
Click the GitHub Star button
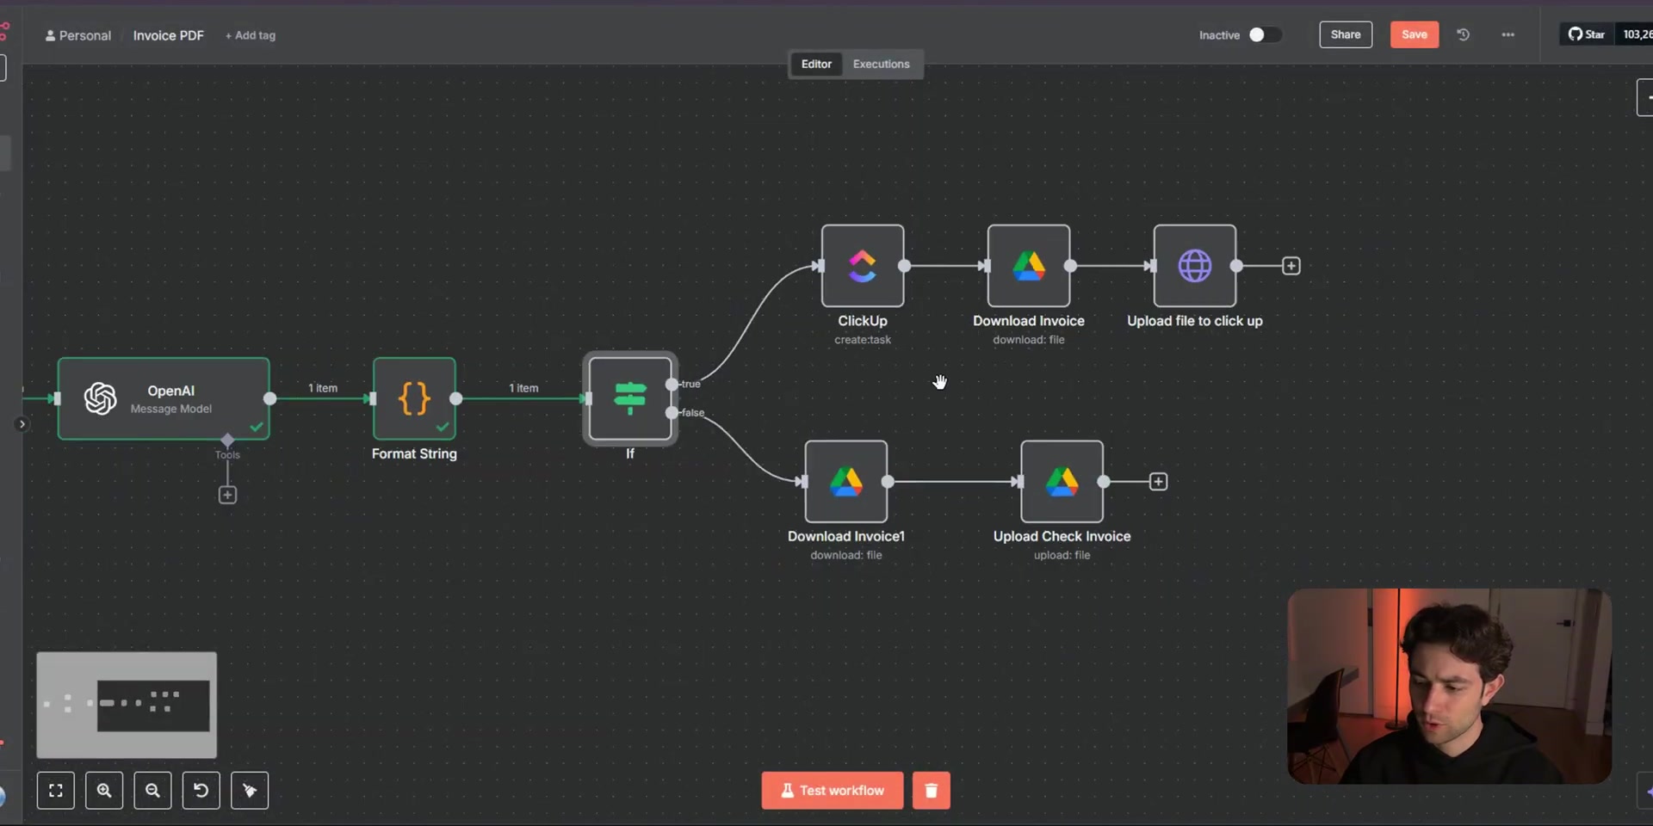click(1586, 34)
